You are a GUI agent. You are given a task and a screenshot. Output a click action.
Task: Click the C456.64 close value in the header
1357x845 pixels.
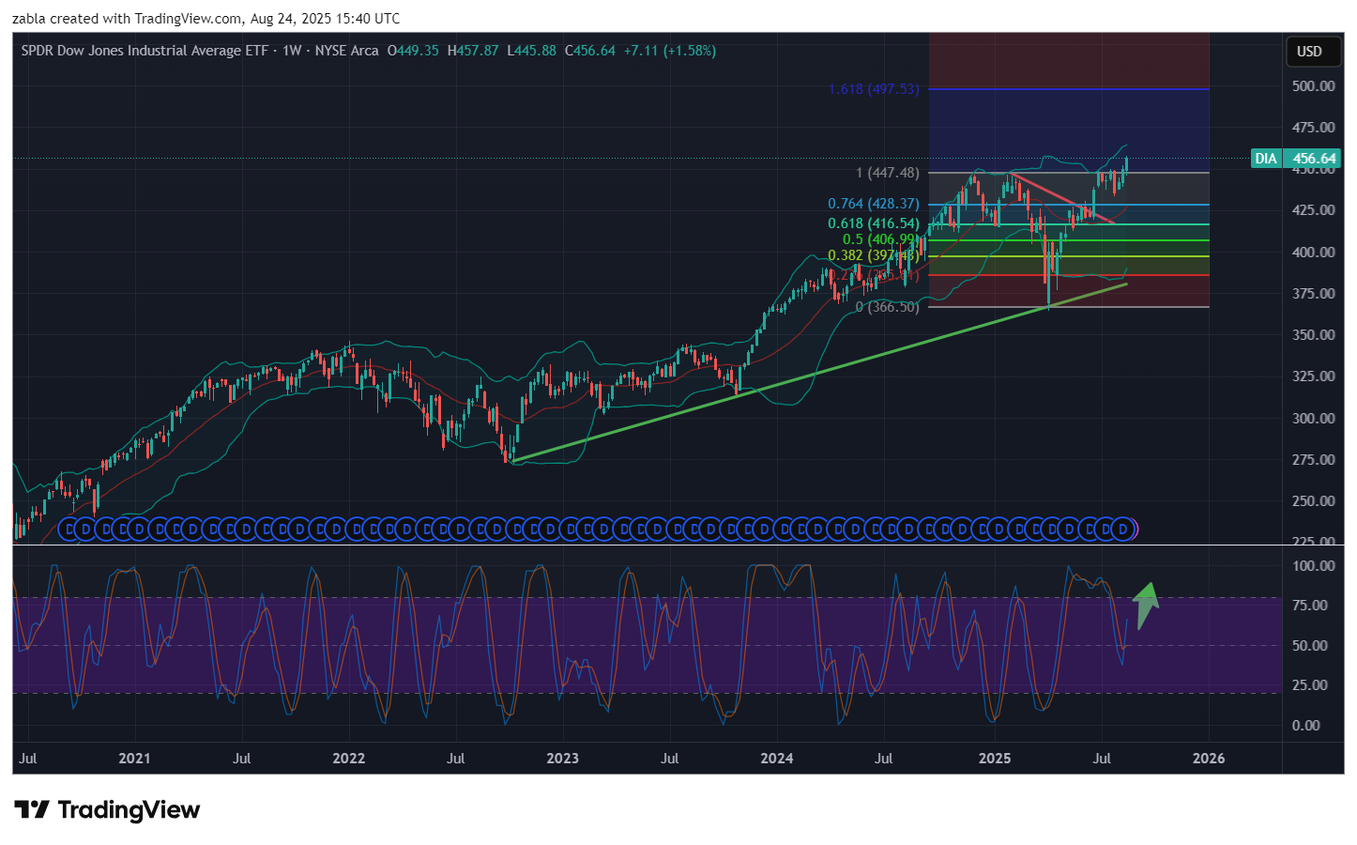coord(589,51)
